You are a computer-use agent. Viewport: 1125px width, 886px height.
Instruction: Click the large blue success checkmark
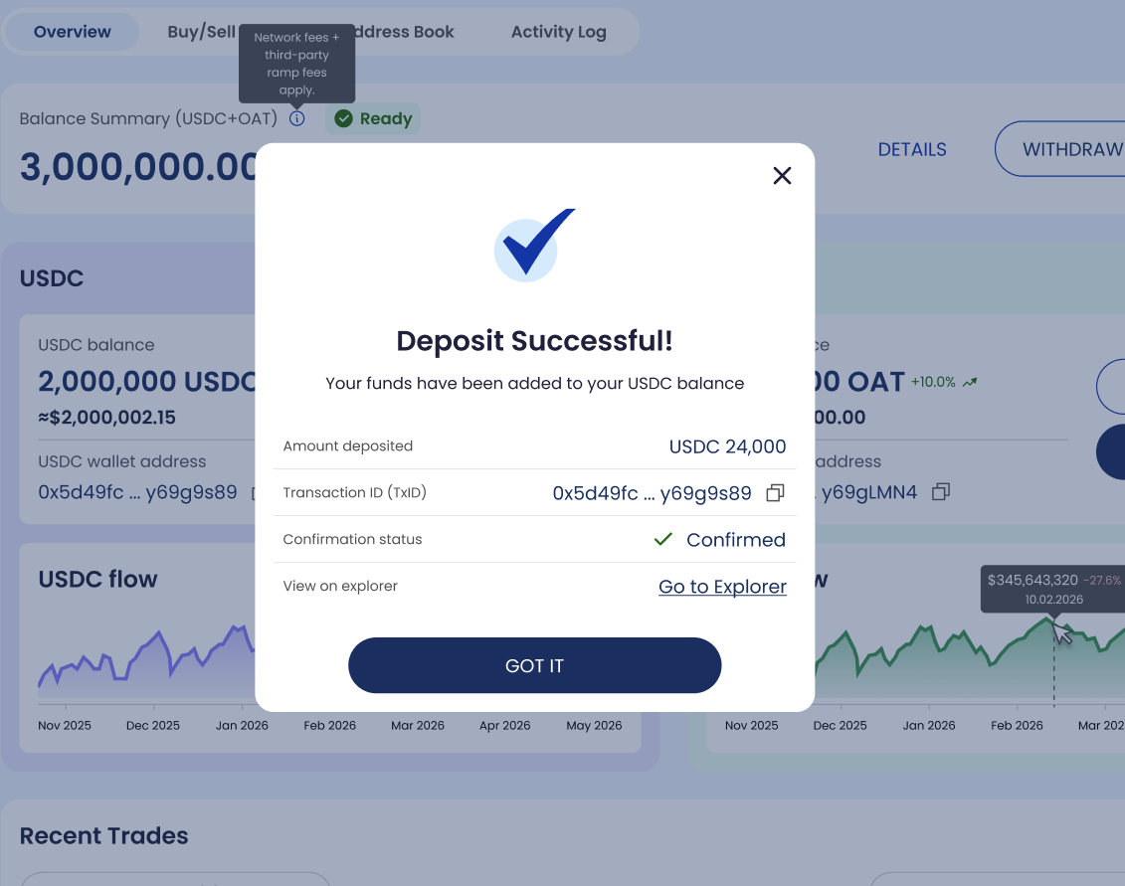click(x=534, y=245)
